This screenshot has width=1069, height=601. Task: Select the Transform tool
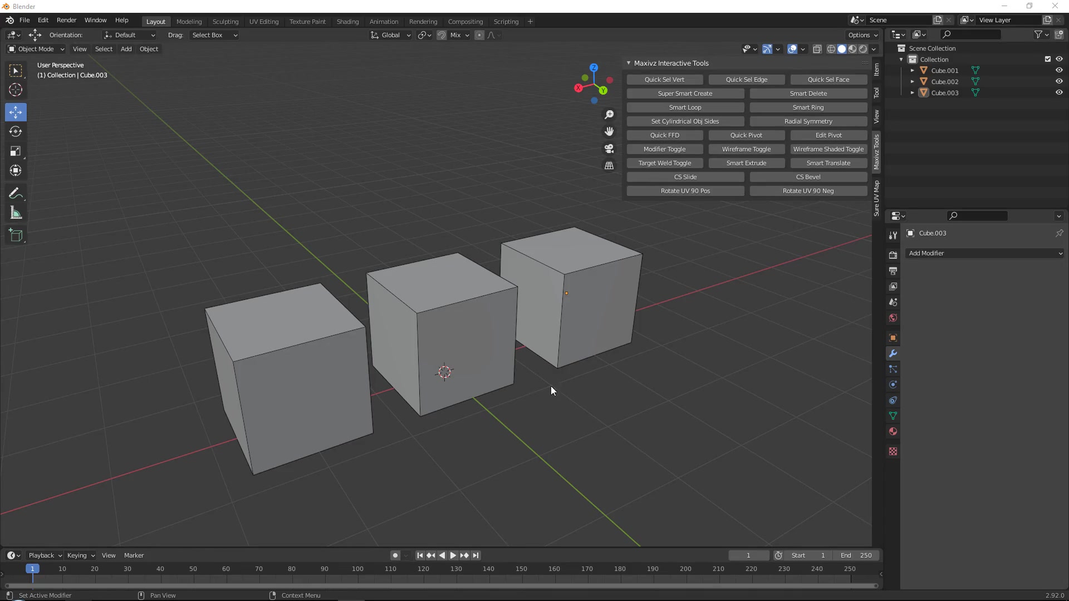(16, 171)
